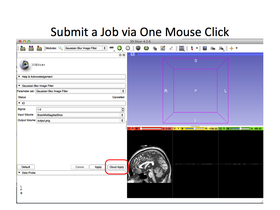Open the layout selection toolbar icon

point(181,48)
